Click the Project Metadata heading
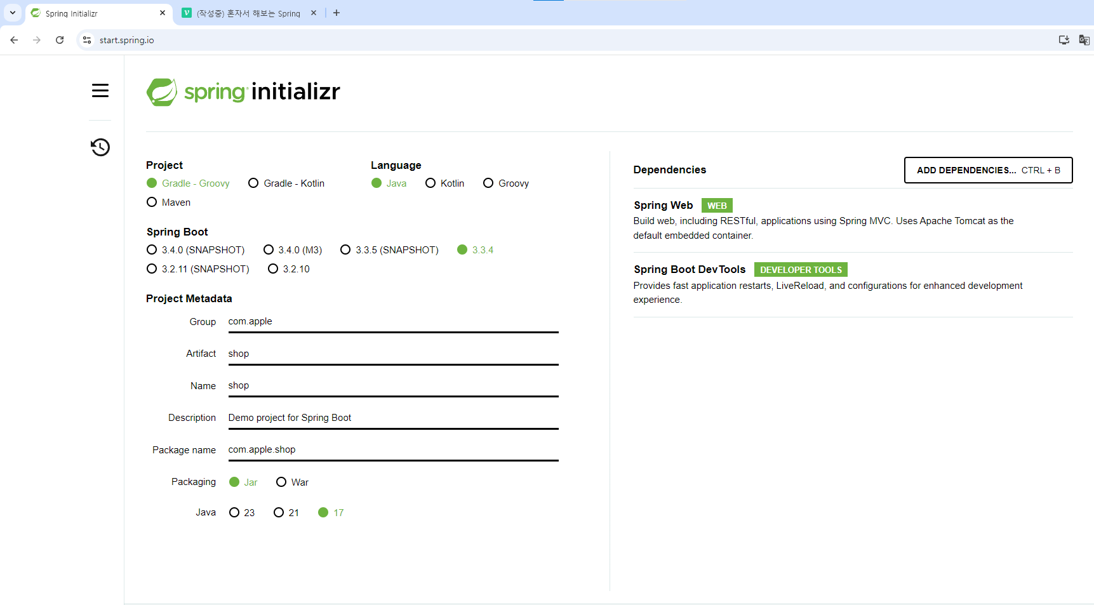This screenshot has height=605, width=1094. tap(189, 298)
